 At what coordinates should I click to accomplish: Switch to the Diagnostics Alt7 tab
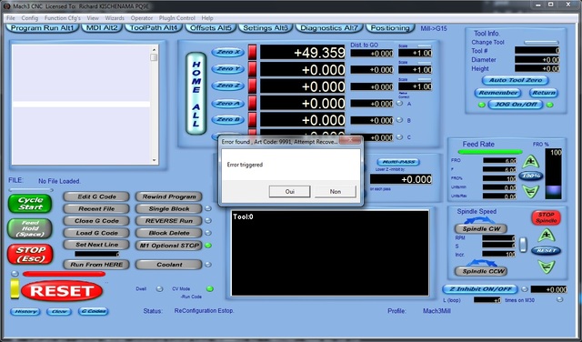[x=329, y=28]
